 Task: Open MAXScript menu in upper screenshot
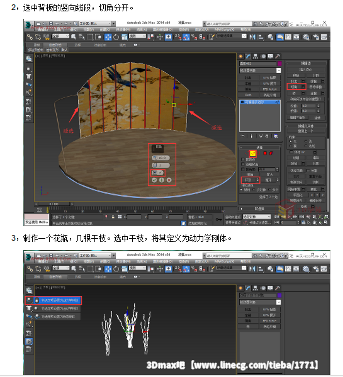tap(224, 30)
